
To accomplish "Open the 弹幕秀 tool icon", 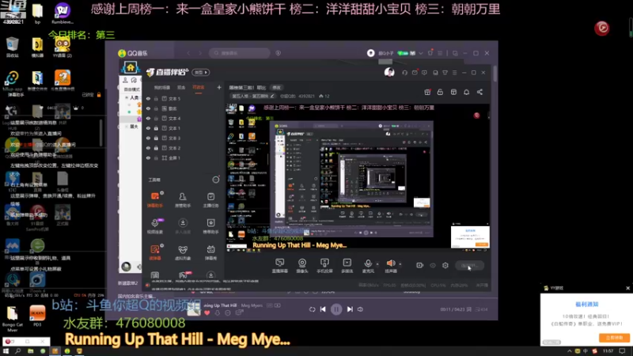I will pos(210,252).
